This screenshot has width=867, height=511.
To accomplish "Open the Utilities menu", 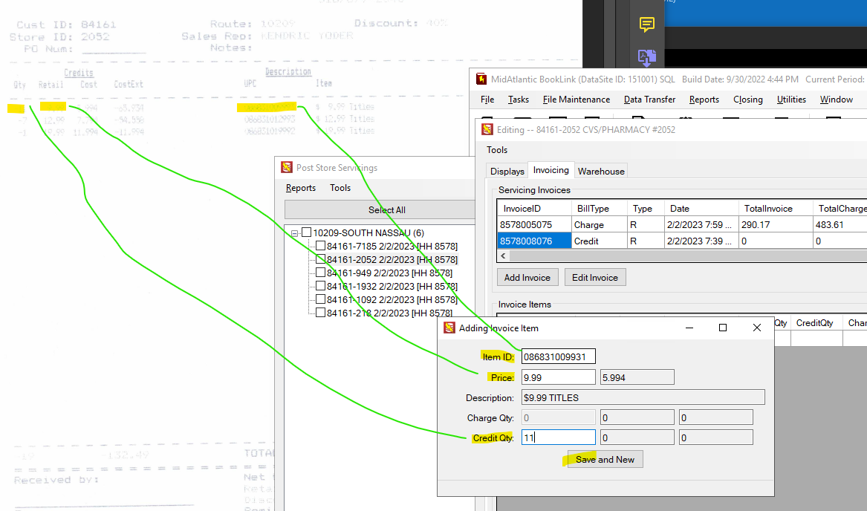I will (x=791, y=100).
